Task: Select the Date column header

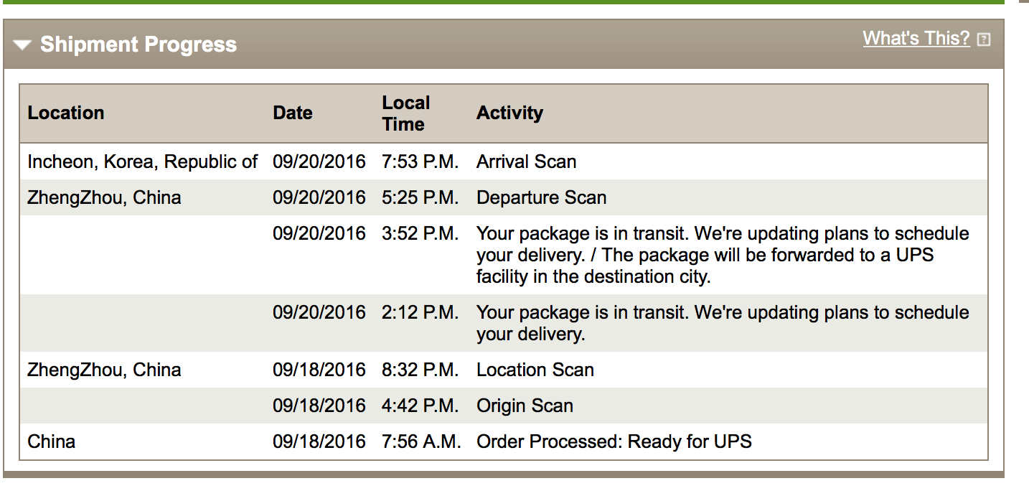Action: click(x=293, y=113)
